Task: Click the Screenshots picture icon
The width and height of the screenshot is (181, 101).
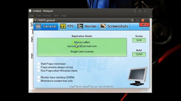Action: tap(103, 26)
